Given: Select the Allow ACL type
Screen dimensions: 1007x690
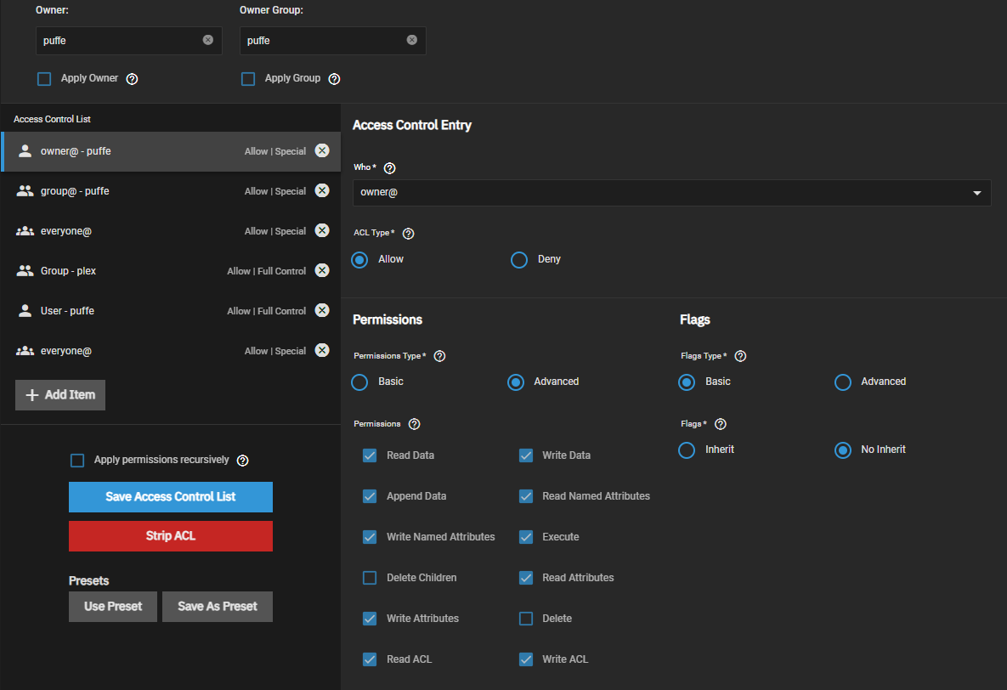Looking at the screenshot, I should pyautogui.click(x=359, y=259).
